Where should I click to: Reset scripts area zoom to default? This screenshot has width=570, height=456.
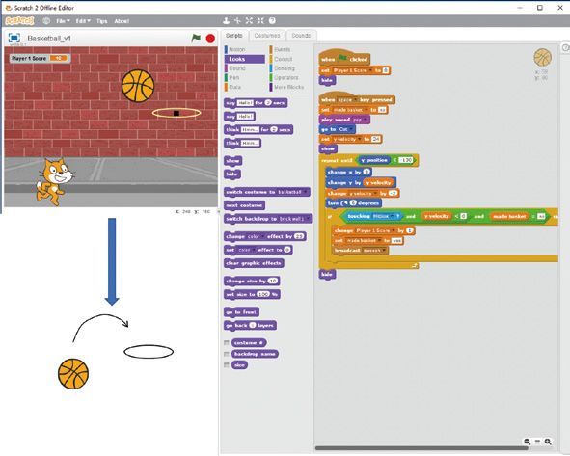click(x=537, y=442)
